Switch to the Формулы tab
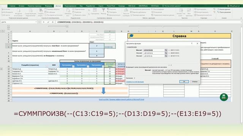The image size is (243, 136). [x=48, y=6]
